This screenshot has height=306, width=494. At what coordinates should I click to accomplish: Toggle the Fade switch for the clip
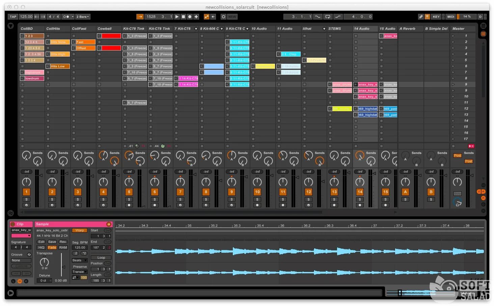[x=52, y=247]
